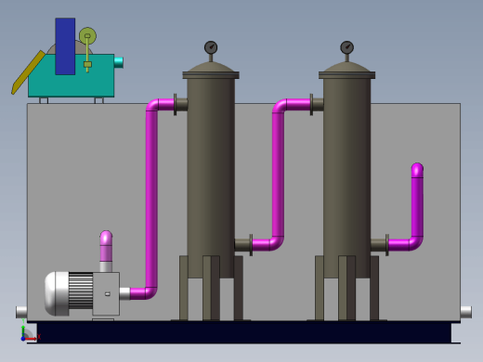
Task: Select the left filter vessel cylinder
Action: pyautogui.click(x=211, y=178)
